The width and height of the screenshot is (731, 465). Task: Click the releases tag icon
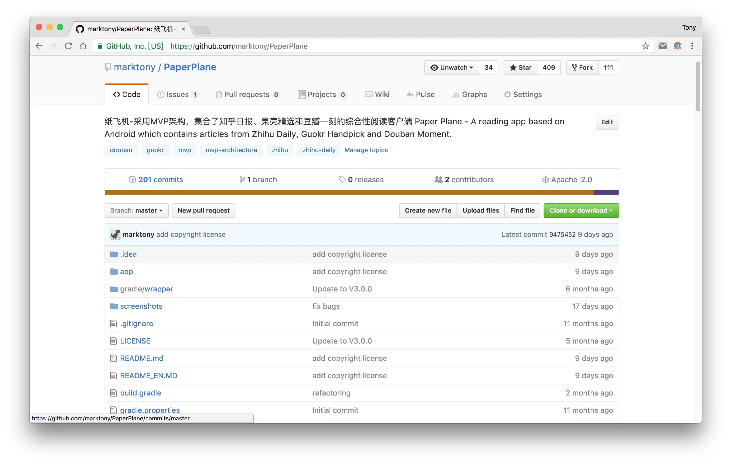(x=342, y=179)
